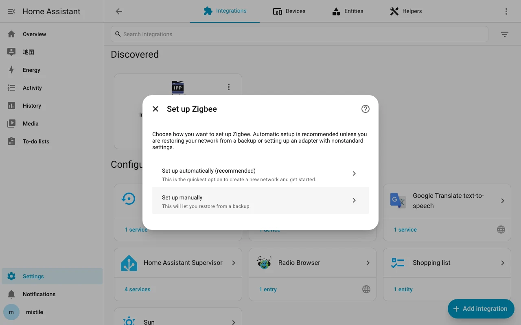Open the IPP discovered card options menu
Image resolution: width=521 pixels, height=325 pixels.
point(229,87)
